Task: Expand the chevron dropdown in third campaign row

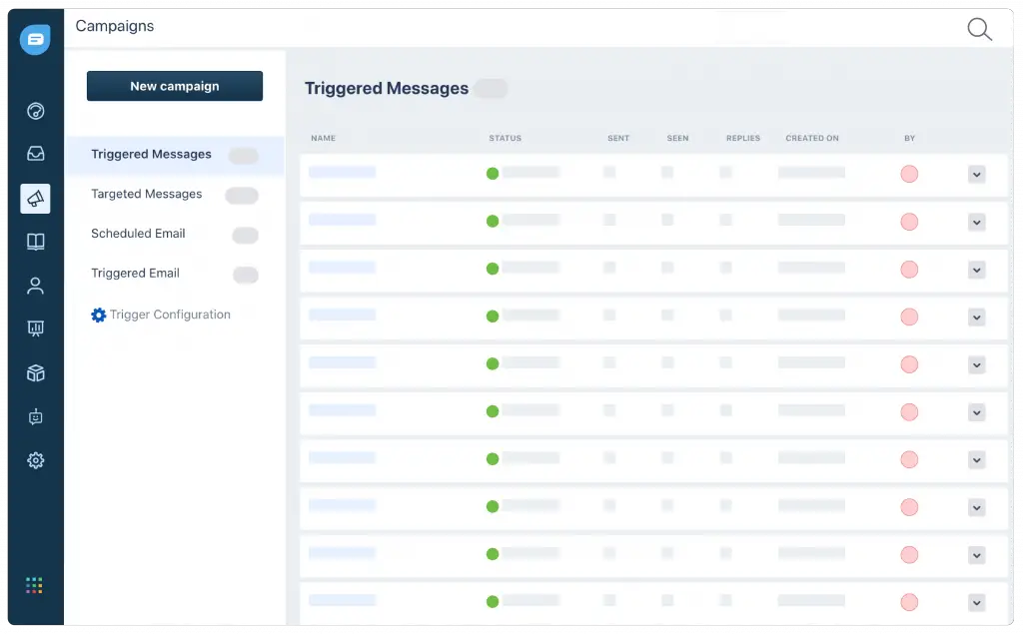Action: coord(977,270)
